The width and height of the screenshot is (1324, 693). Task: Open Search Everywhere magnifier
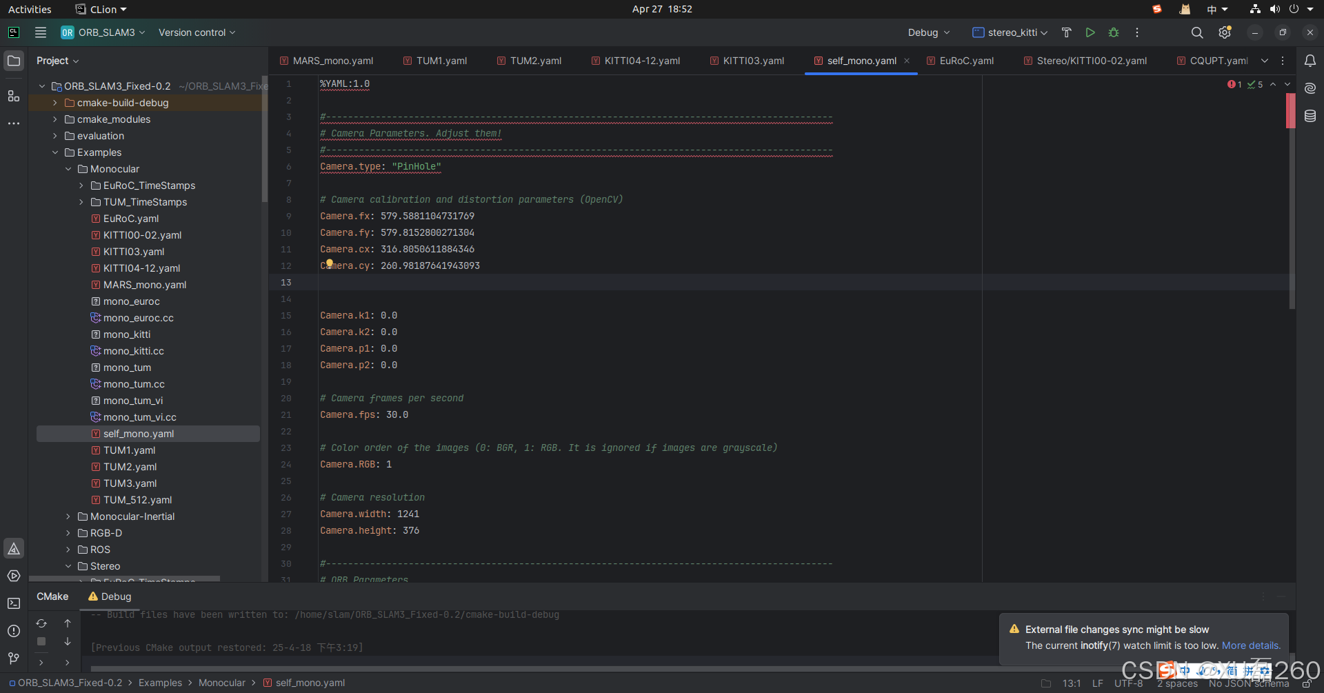click(1197, 32)
